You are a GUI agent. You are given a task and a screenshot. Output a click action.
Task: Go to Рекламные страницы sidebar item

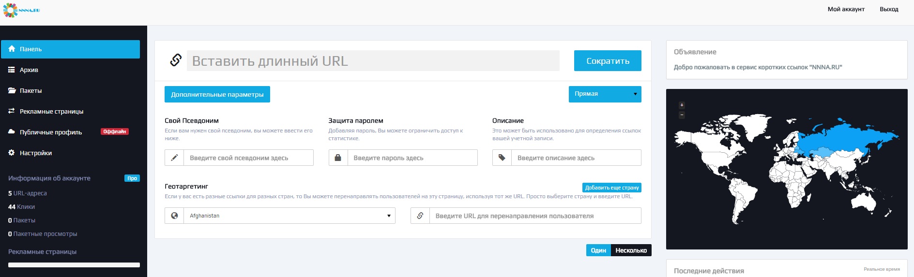pos(51,112)
